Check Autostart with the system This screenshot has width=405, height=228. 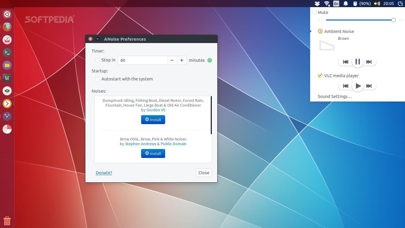(97, 79)
